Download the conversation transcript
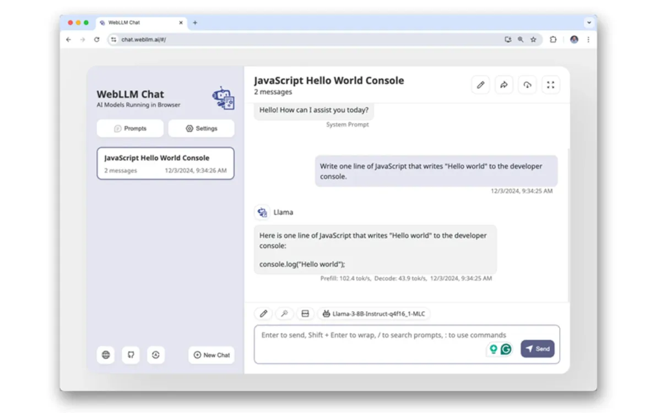The width and height of the screenshot is (661, 413). pyautogui.click(x=527, y=84)
